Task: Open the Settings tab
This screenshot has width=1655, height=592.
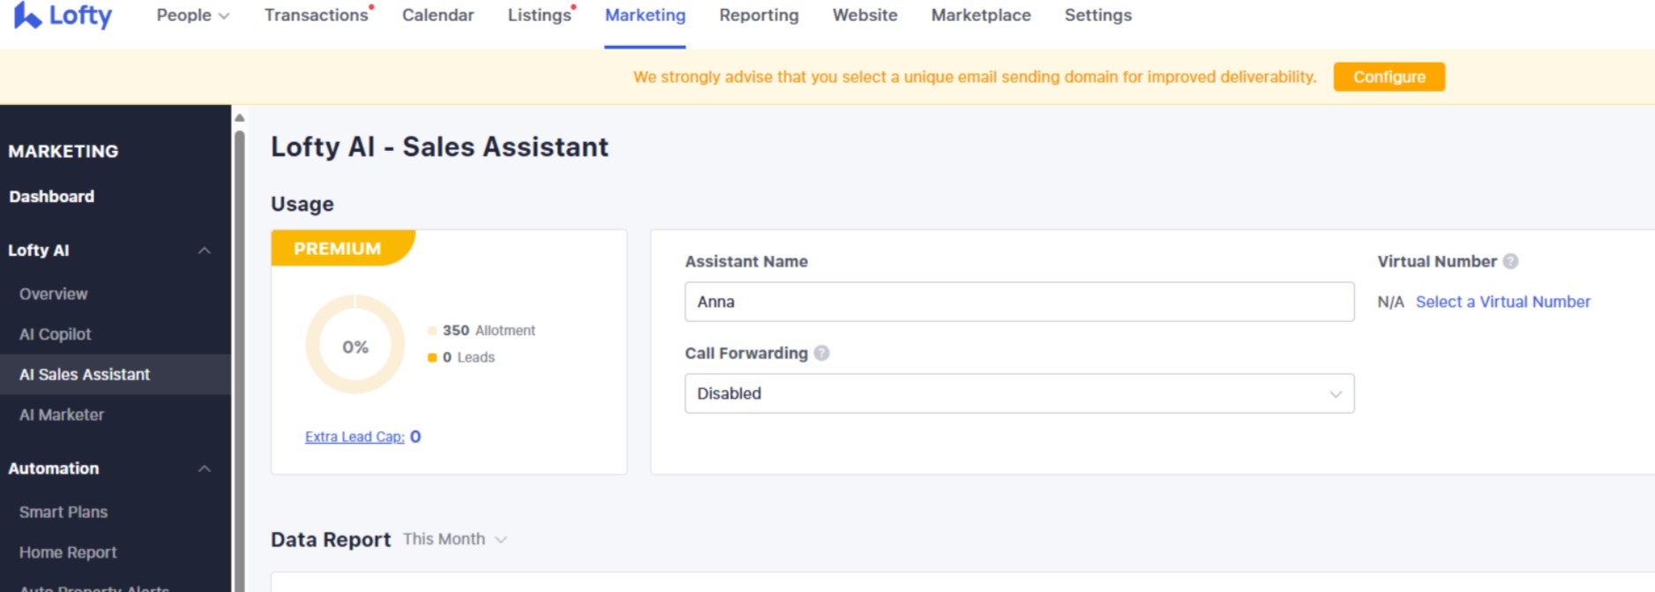Action: click(x=1097, y=15)
